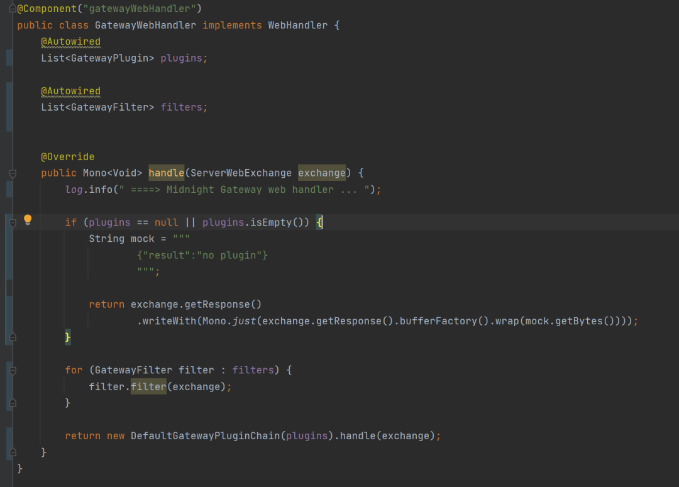Click the fold end marker at the highlighted closing brace
The height and width of the screenshot is (487, 679).
(13, 337)
